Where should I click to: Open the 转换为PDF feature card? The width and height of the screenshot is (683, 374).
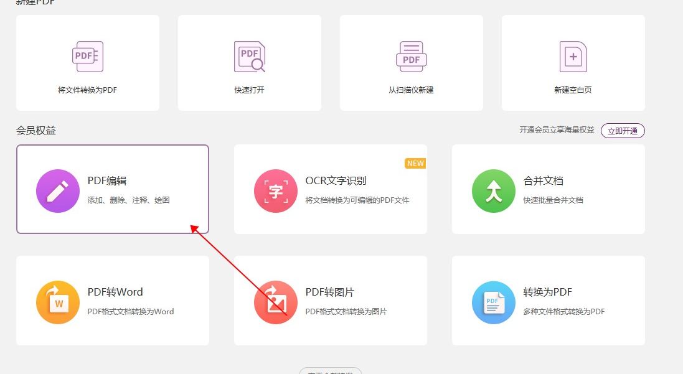tap(548, 301)
